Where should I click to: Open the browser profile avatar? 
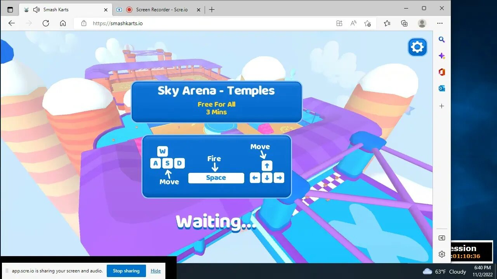pyautogui.click(x=422, y=23)
